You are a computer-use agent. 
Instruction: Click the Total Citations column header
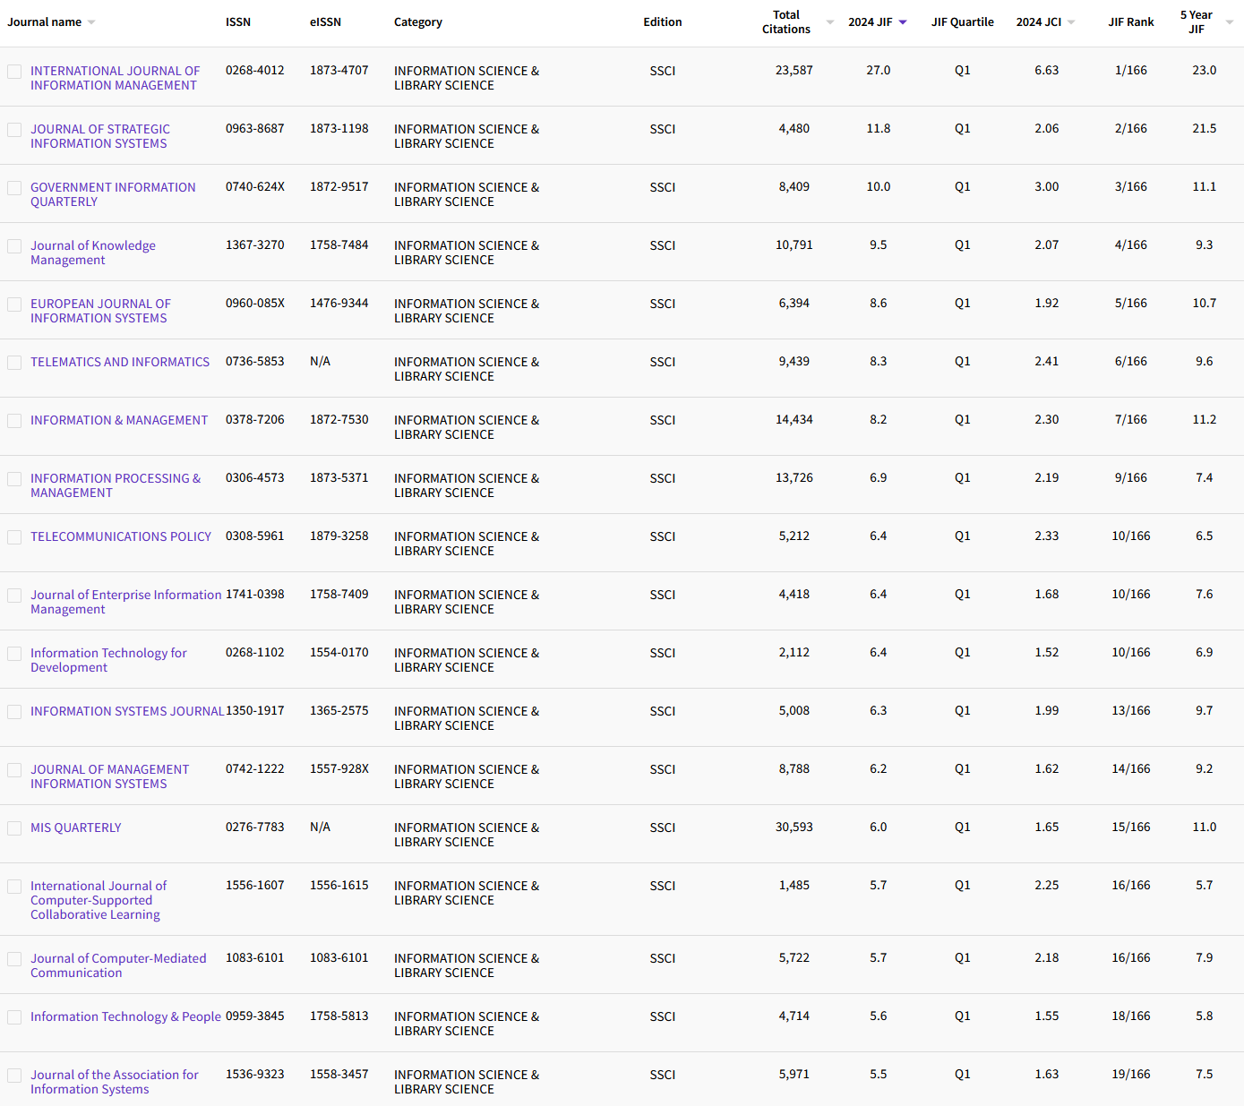pyautogui.click(x=786, y=22)
